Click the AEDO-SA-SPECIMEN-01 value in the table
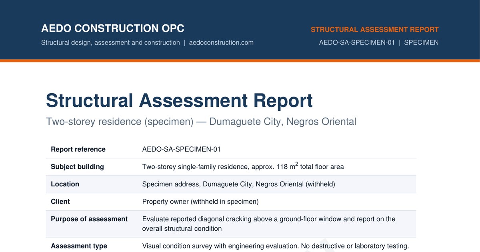 click(181, 149)
